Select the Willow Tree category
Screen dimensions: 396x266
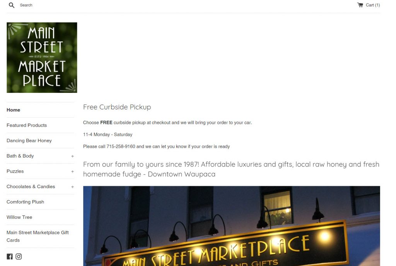coord(19,217)
